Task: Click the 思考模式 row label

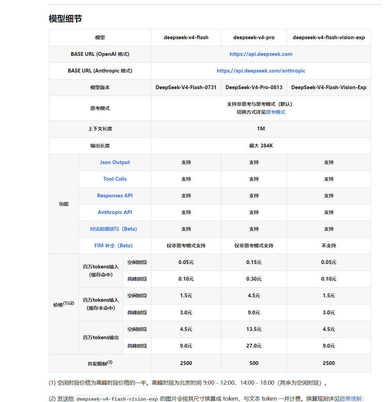Action: click(x=100, y=108)
